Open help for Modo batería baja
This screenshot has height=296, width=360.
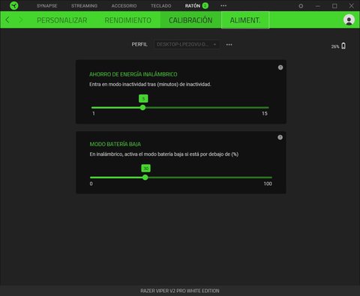click(x=280, y=137)
